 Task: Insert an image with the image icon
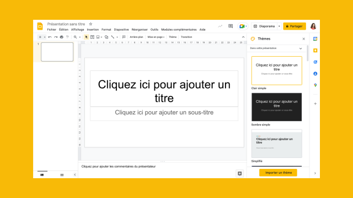(x=98, y=37)
